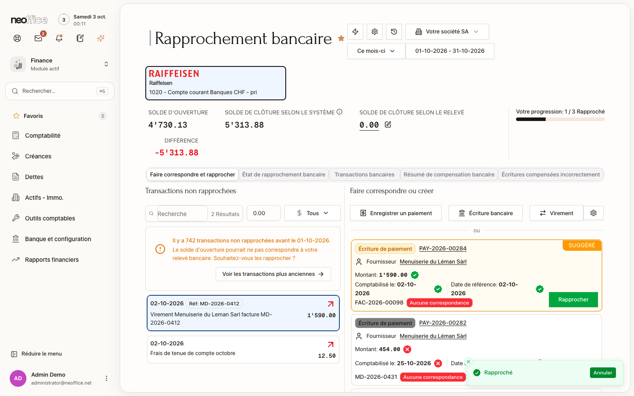The width and height of the screenshot is (634, 396).
Task: Click the lightning bolt quick actions icon
Action: tap(355, 32)
